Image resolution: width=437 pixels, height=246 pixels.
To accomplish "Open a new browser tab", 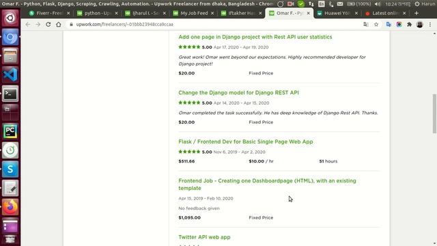I will [x=417, y=13].
